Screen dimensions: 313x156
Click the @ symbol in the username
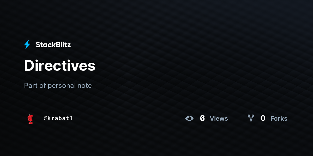coord(45,118)
